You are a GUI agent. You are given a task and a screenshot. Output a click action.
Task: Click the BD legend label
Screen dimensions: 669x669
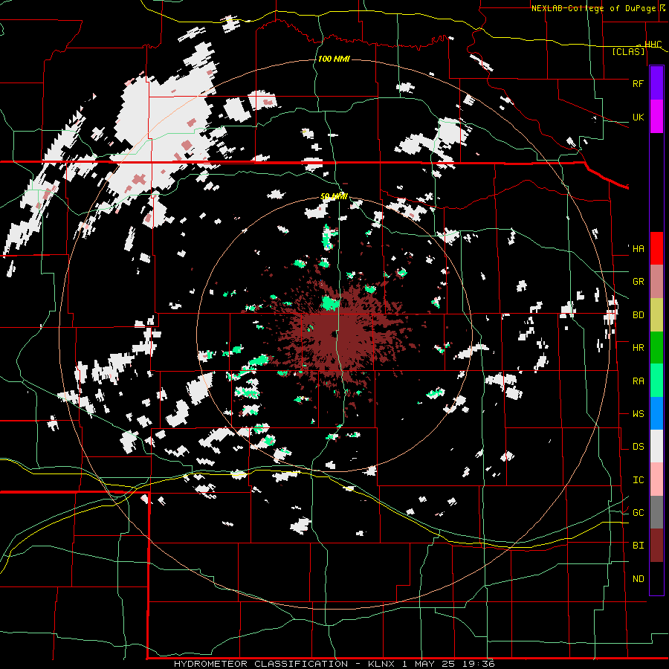pyautogui.click(x=638, y=315)
